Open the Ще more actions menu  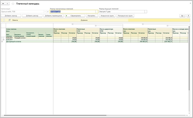[x=182, y=16]
